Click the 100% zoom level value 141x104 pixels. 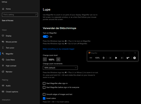click(52, 59)
